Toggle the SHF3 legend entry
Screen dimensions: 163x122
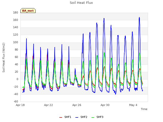[x=97, y=117]
